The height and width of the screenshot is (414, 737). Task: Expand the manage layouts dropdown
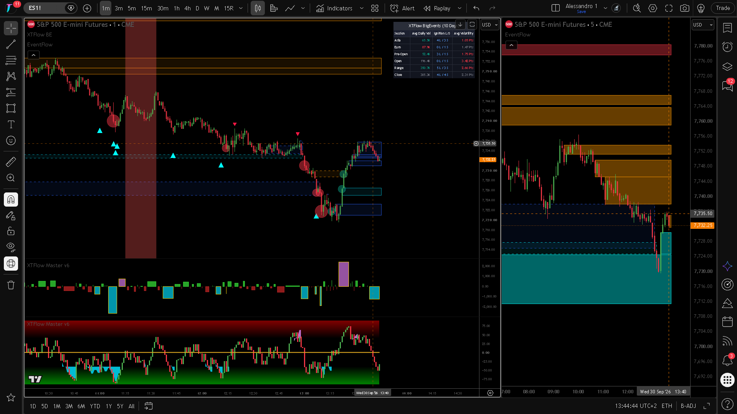[x=606, y=8]
